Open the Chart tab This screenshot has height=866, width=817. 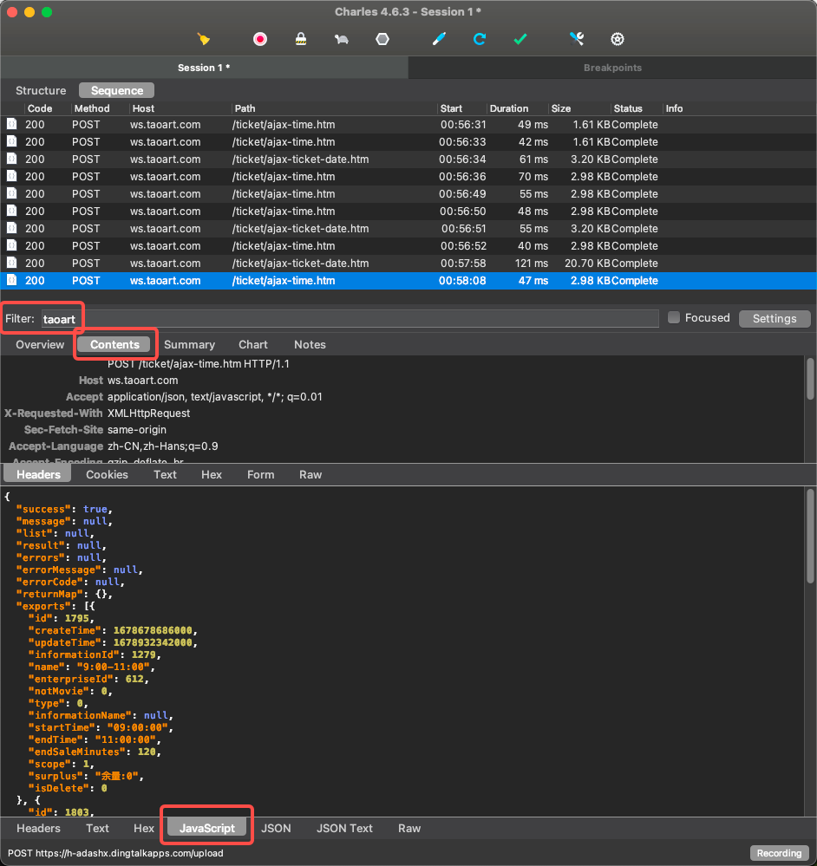point(253,345)
